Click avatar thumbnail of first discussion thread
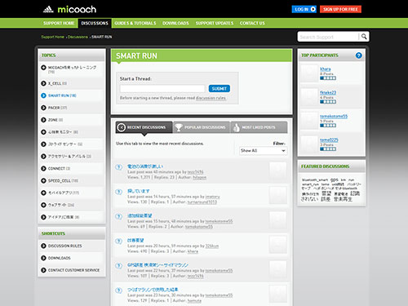The width and height of the screenshot is (408, 306). 277,171
